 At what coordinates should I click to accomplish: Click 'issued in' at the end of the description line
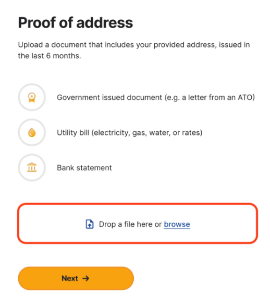234,45
